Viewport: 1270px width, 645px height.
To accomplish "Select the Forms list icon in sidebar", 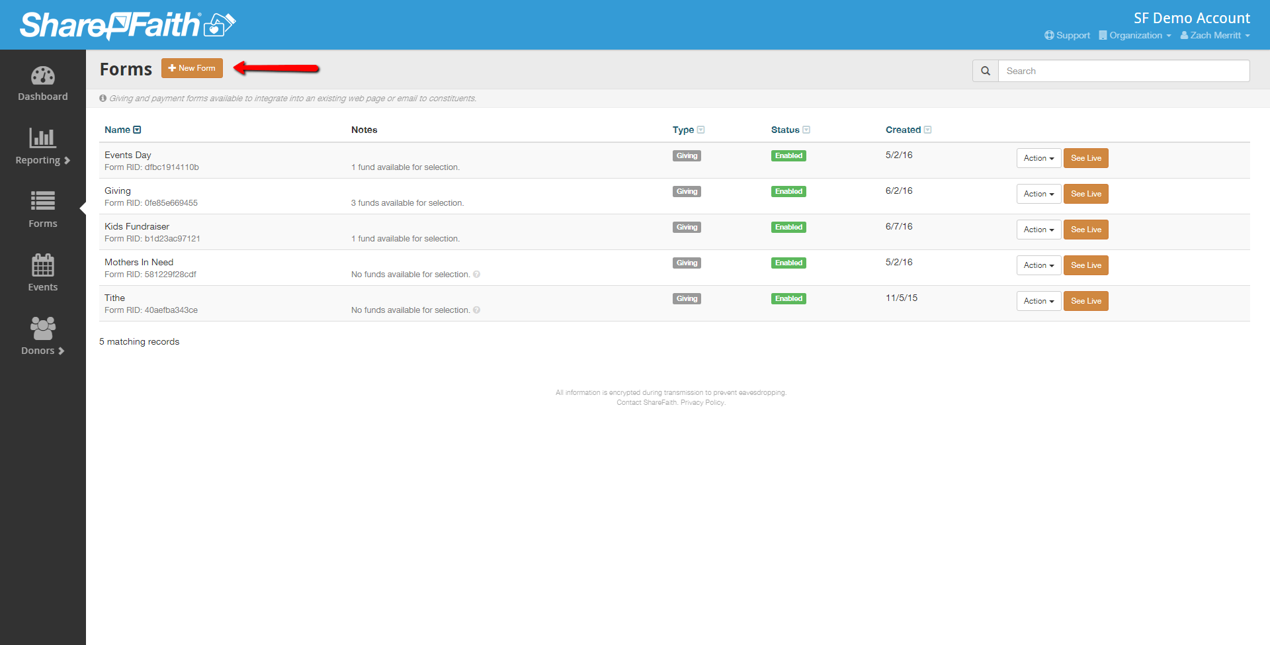I will click(x=43, y=200).
